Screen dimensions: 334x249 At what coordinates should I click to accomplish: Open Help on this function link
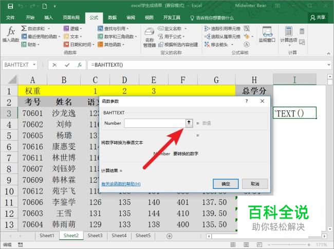pyautogui.click(x=121, y=184)
